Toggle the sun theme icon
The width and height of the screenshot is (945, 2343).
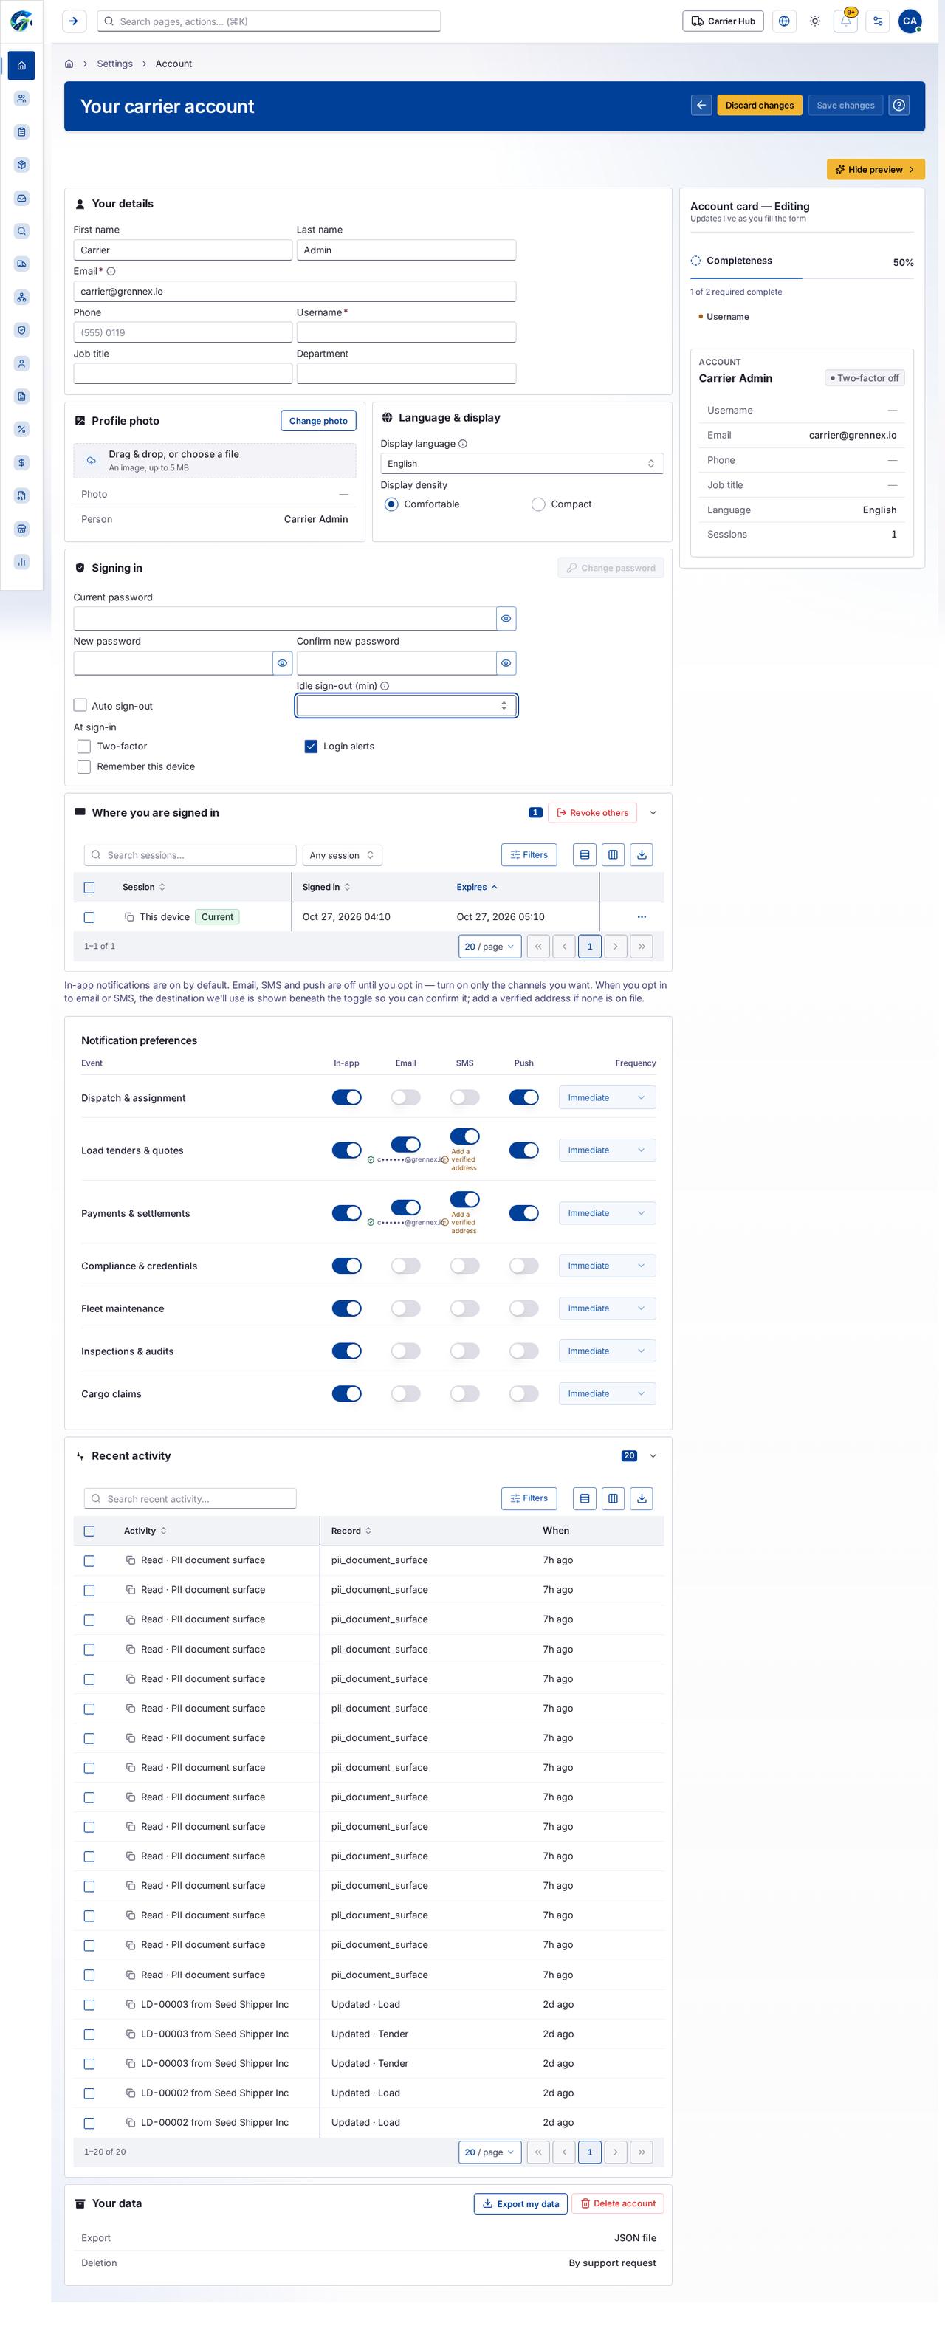815,21
